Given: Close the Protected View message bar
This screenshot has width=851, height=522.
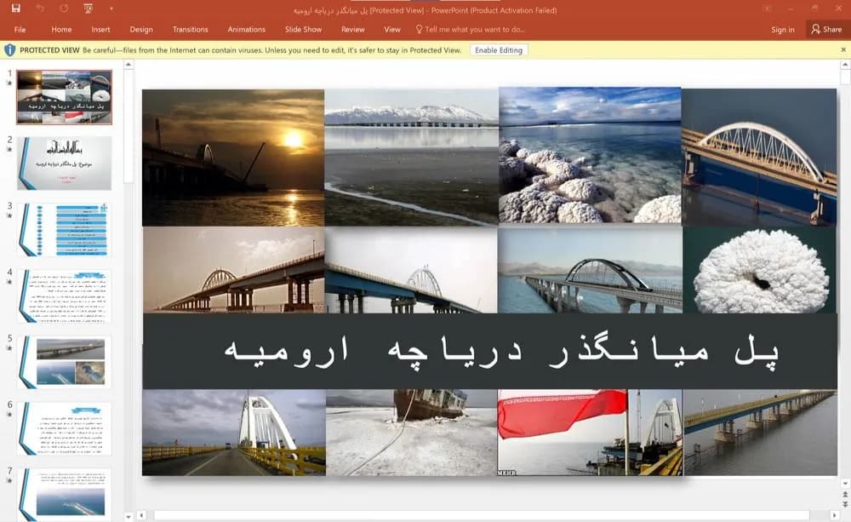Looking at the screenshot, I should tap(843, 50).
